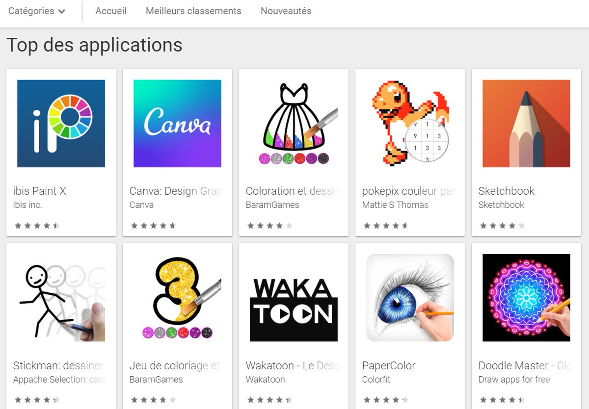Open developer 'Sketchbook' link below the title
This screenshot has width=589, height=409.
501,205
